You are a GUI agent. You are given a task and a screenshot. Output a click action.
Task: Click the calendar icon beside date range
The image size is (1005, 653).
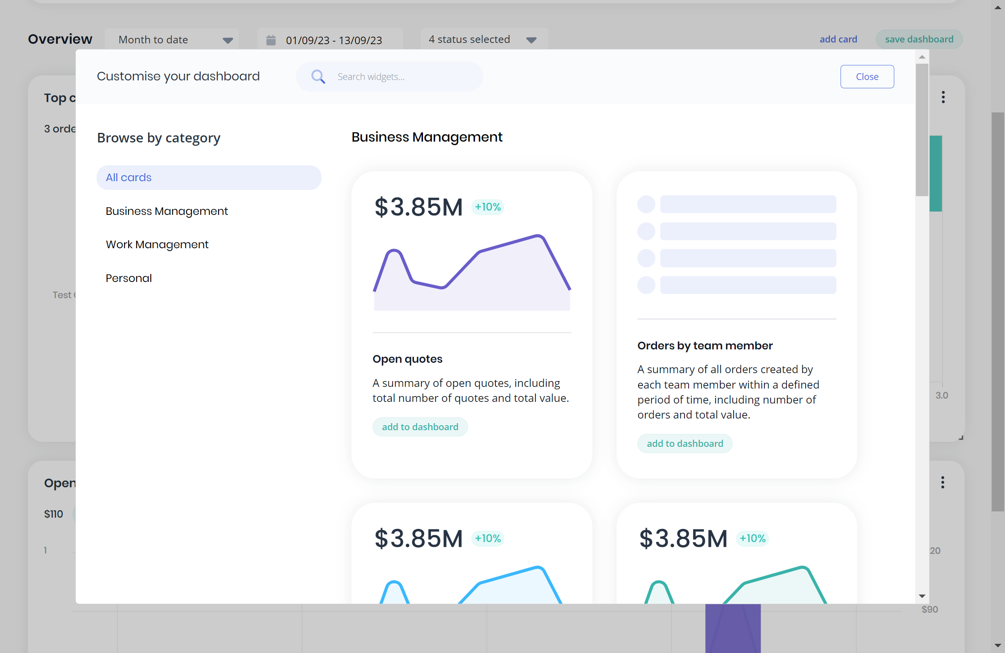(x=271, y=40)
